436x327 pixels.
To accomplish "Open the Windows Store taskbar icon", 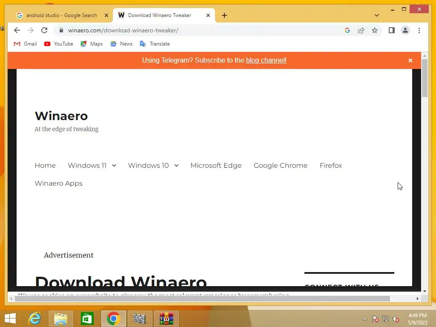I will tap(87, 318).
